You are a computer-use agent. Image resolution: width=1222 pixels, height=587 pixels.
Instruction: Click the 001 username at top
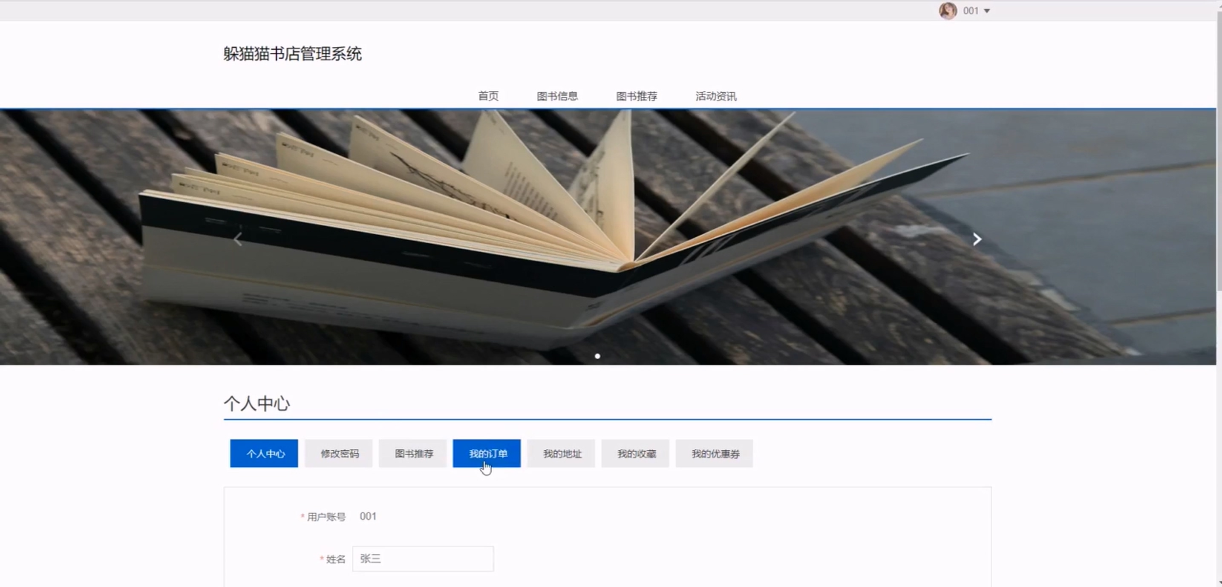(x=971, y=11)
